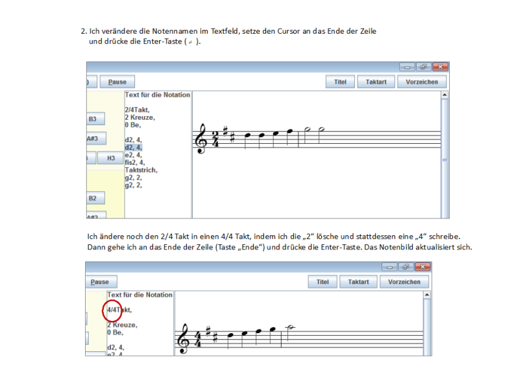The height and width of the screenshot is (385, 514).
Task: Close the upper window with red X
Action: tap(440, 67)
